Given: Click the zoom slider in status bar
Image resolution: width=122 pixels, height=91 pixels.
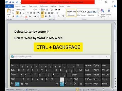Looking at the screenshot, I should coord(103,89).
